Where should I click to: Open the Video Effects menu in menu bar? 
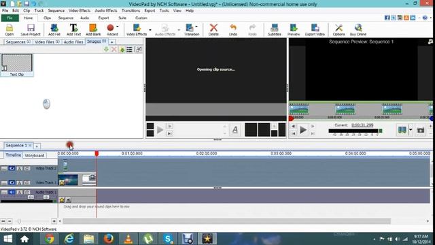pyautogui.click(x=80, y=11)
